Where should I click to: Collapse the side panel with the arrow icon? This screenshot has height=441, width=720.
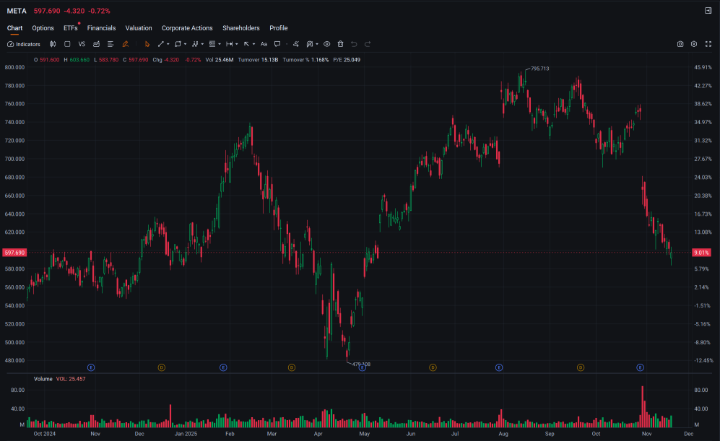point(708,11)
